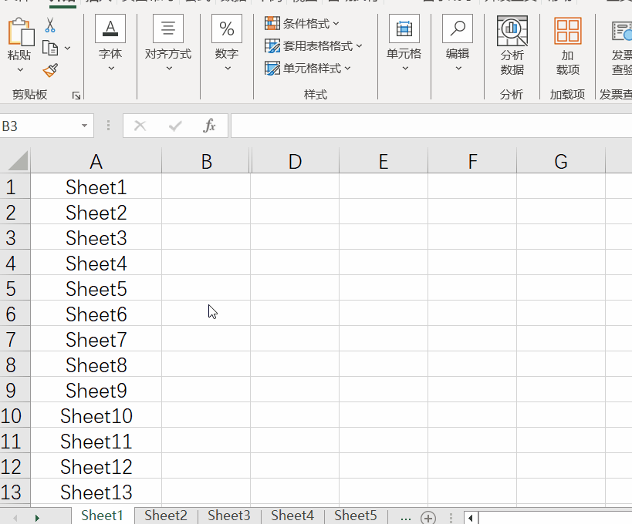
Task: Select cell containing Sheet4
Action: [96, 264]
